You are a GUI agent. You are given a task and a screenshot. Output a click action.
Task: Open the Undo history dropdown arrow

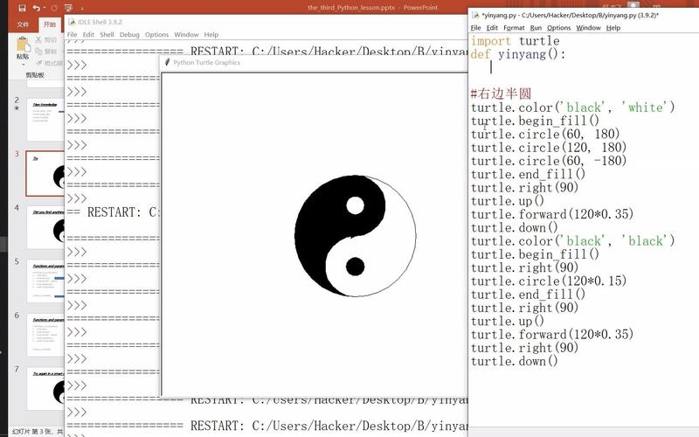pos(44,9)
